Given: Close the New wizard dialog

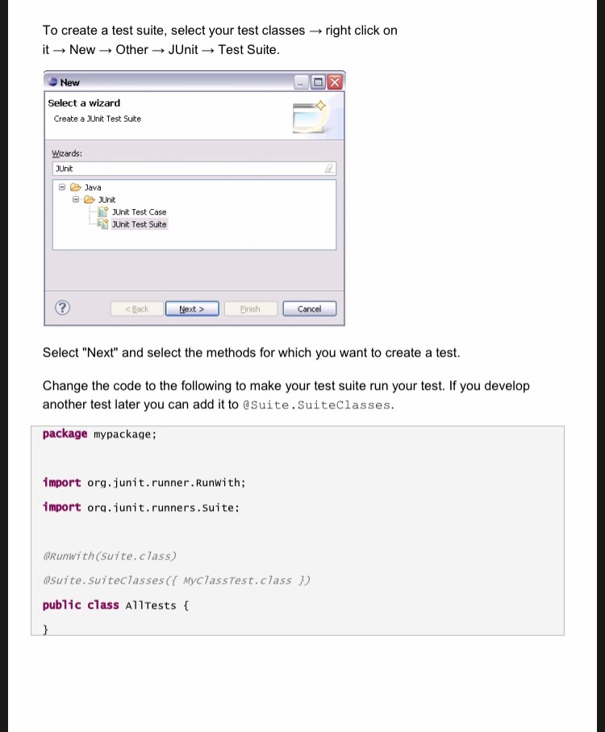Looking at the screenshot, I should point(335,82).
